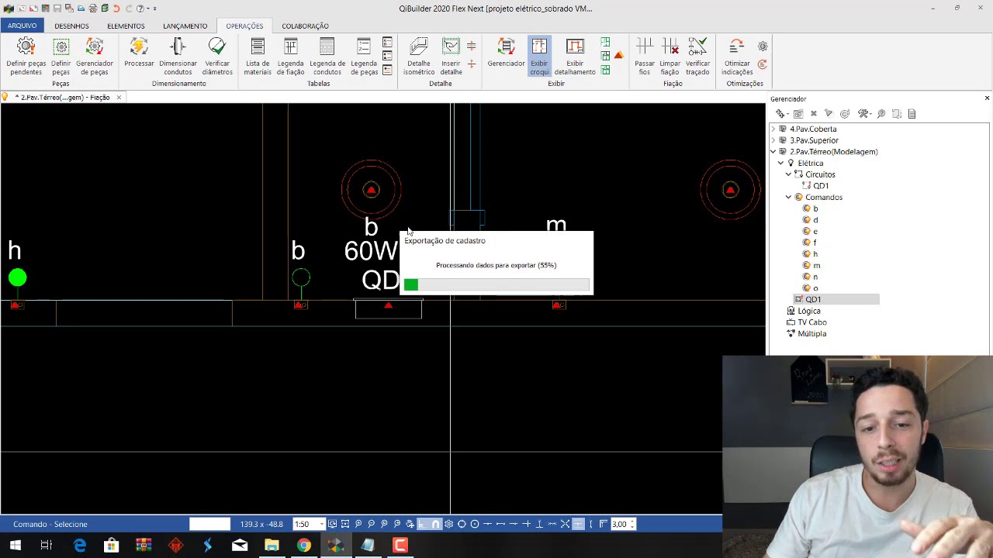993x558 pixels.
Task: Expand 3.Pav.Superior tree node
Action: [773, 140]
